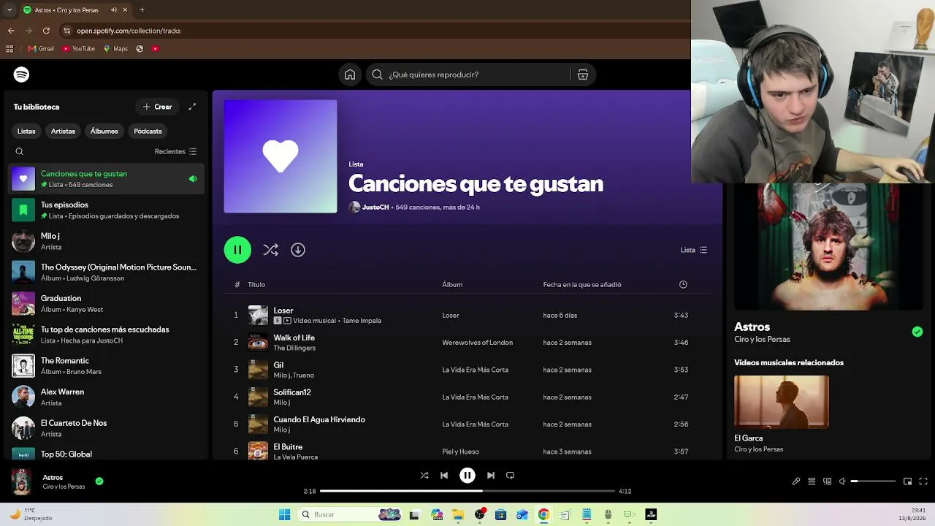Open the playback queue icon
The width and height of the screenshot is (935, 526).
812,481
